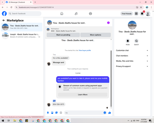
Task: Open the purple conversation information icon
Action: tap(108, 23)
